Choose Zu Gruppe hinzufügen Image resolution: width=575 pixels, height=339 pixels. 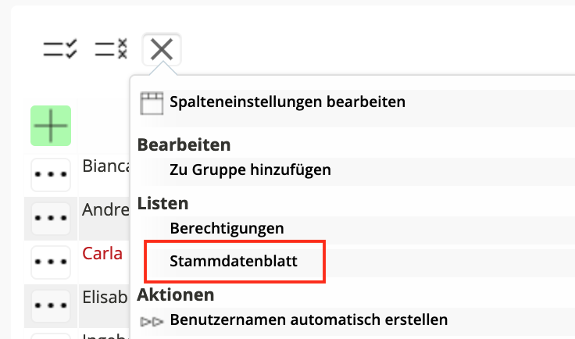[x=250, y=169]
